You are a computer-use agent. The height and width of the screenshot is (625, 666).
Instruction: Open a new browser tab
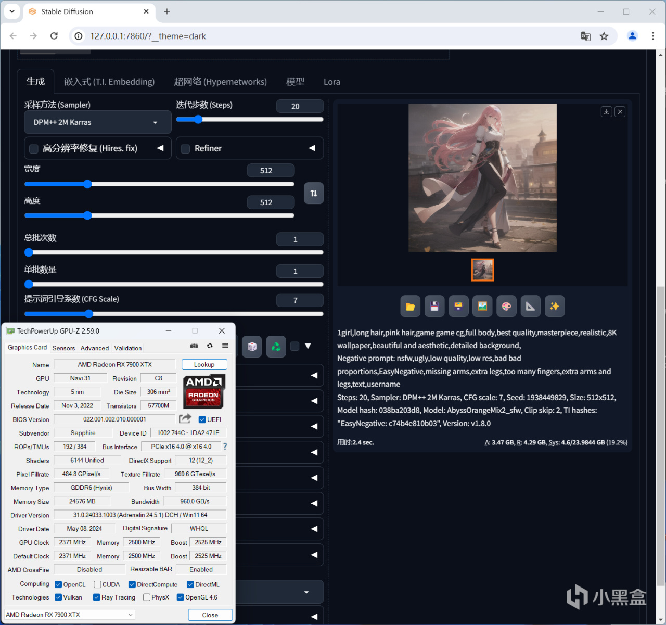(167, 11)
